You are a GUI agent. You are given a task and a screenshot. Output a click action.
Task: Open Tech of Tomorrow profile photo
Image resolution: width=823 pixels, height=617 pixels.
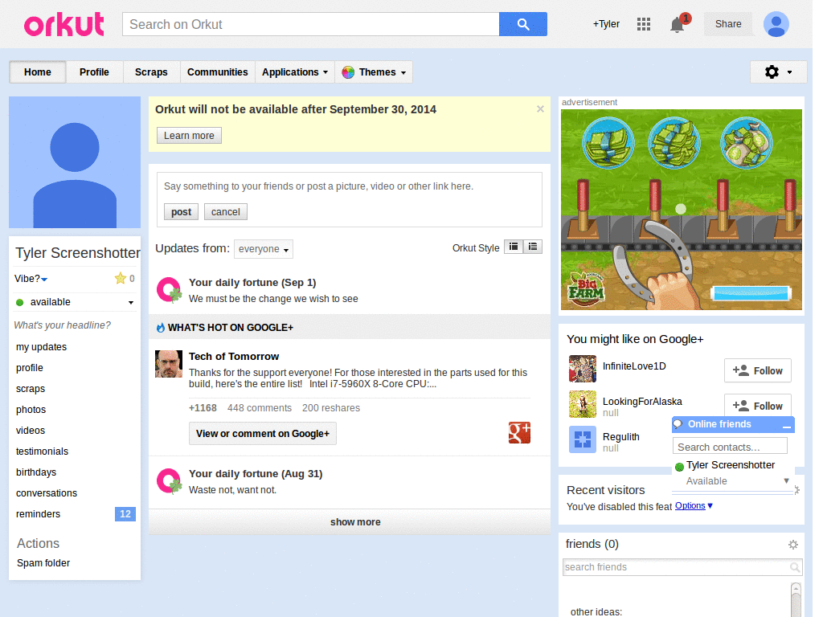pyautogui.click(x=169, y=364)
